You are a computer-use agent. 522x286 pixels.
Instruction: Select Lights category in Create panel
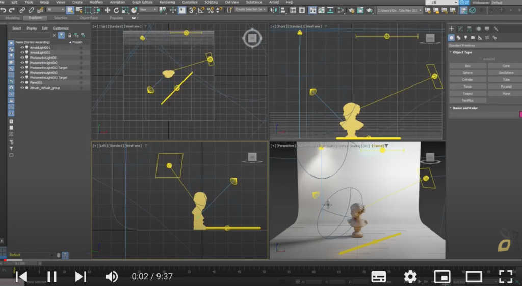pos(466,38)
